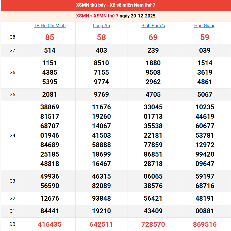The width and height of the screenshot is (231, 231).
Task: Click the G1 number 84441
Action: 50,211
